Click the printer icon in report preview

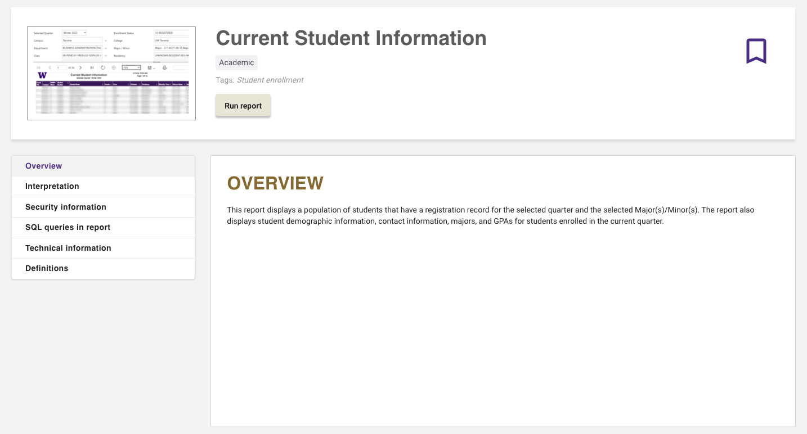pyautogui.click(x=165, y=67)
